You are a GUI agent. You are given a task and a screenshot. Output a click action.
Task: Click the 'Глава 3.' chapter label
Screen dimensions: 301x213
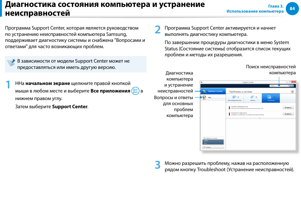click(x=276, y=6)
